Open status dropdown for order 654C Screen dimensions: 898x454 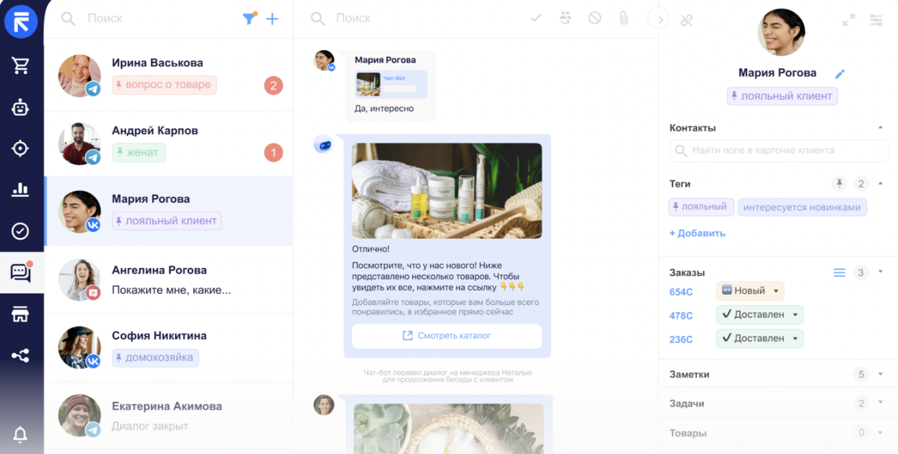tap(776, 291)
